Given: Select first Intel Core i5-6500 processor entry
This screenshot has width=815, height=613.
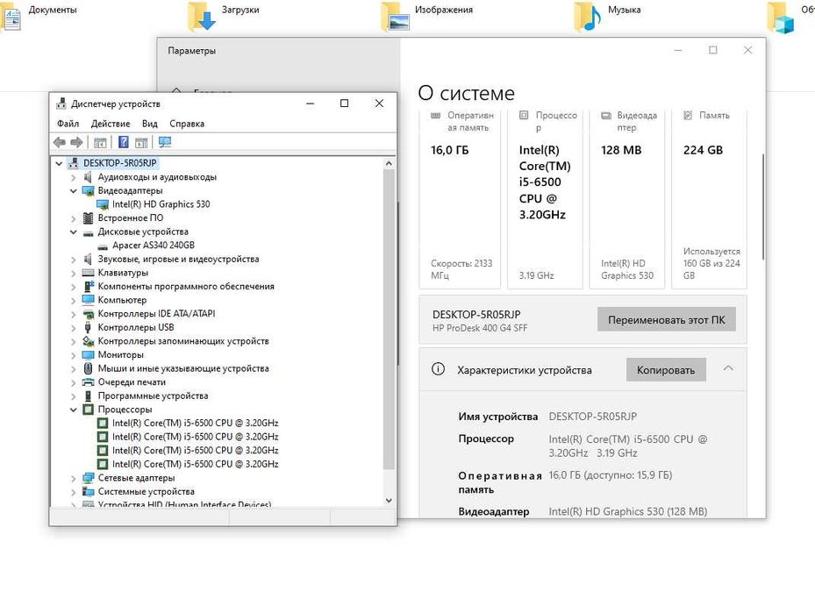Looking at the screenshot, I should pyautogui.click(x=195, y=423).
